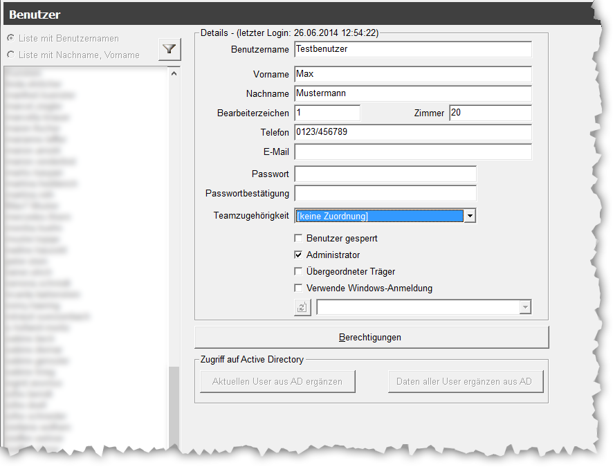Click the Passwort entry field
The image size is (613, 467).
click(x=385, y=174)
